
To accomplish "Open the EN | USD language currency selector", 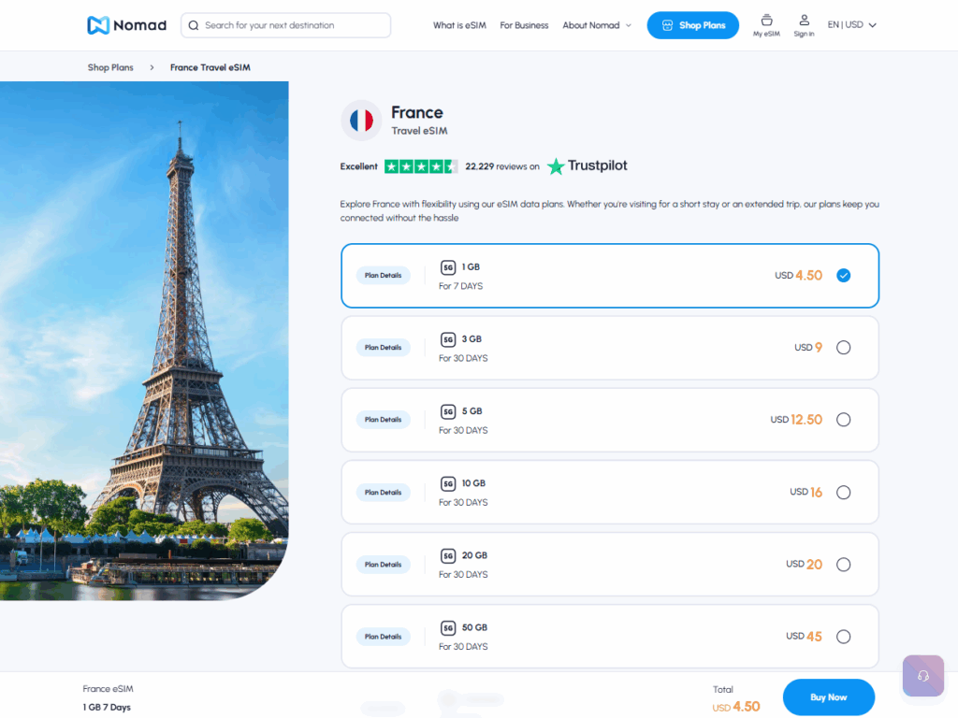I will point(851,25).
